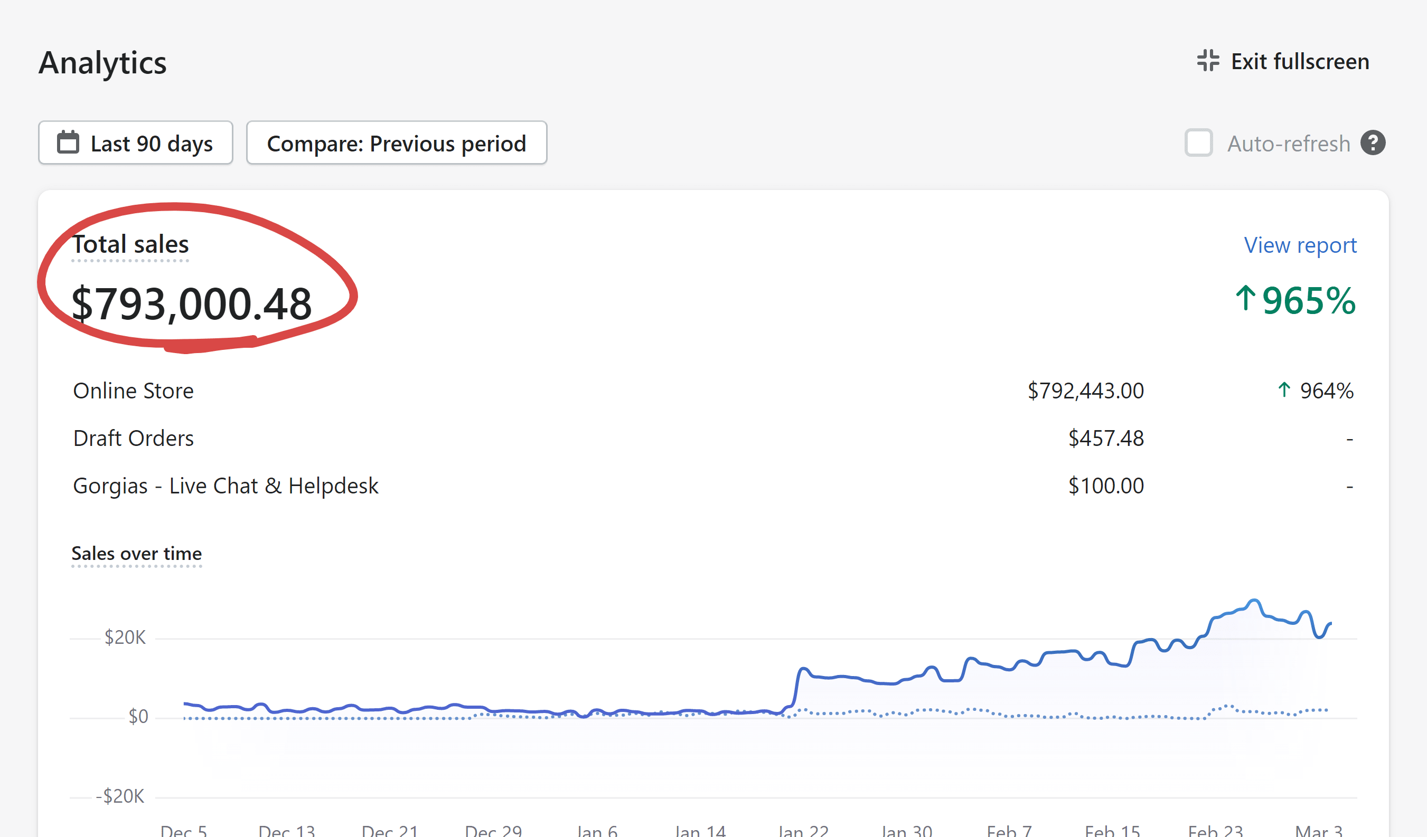Open the Compare: Previous period selector
1427x837 pixels.
[397, 143]
